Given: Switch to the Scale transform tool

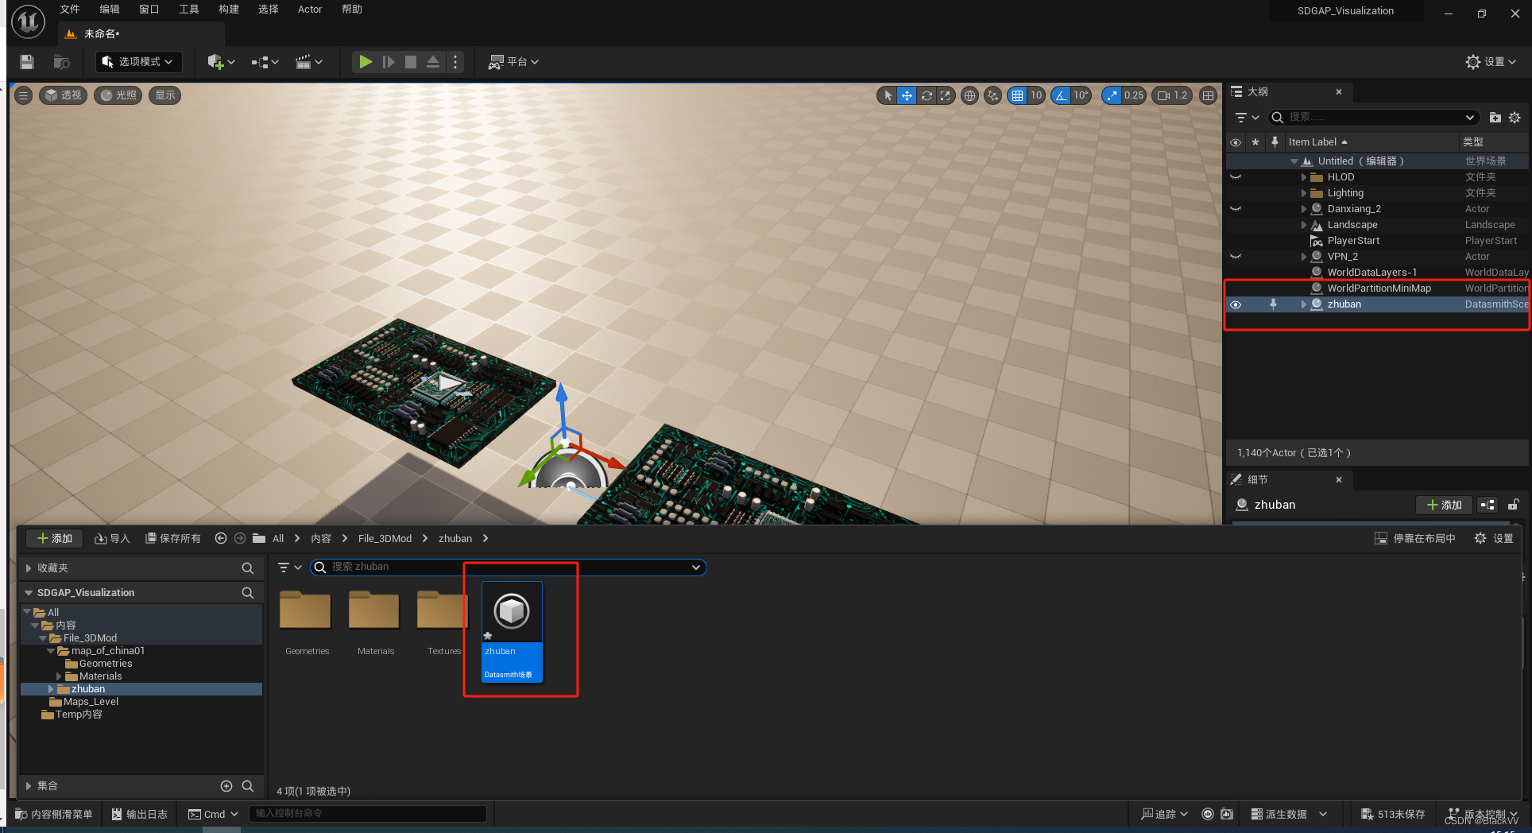Looking at the screenshot, I should 946,95.
